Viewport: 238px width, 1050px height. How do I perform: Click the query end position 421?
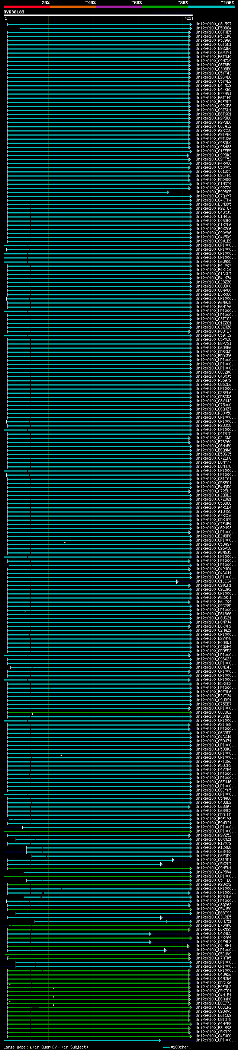[187, 18]
